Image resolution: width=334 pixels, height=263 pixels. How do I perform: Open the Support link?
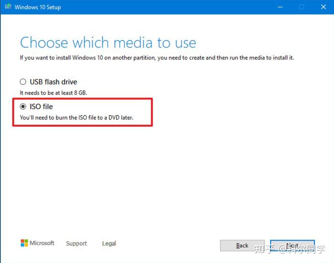tap(76, 243)
